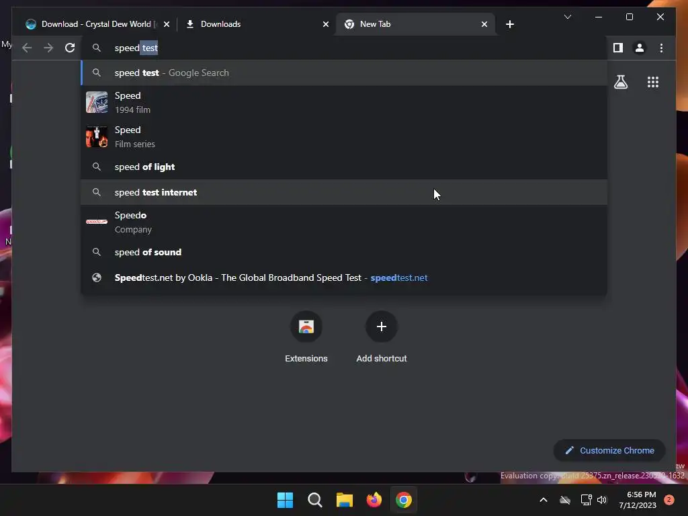
Task: Pick speed of sound suggestion
Action: click(344, 253)
